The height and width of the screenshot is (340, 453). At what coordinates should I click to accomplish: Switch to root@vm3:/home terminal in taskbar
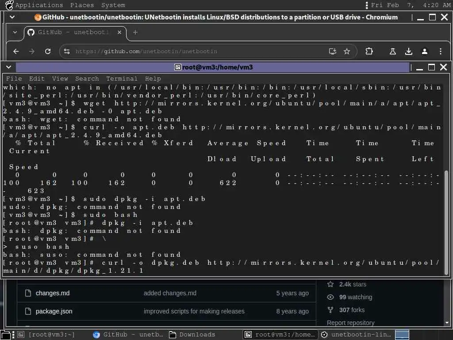pos(280,335)
